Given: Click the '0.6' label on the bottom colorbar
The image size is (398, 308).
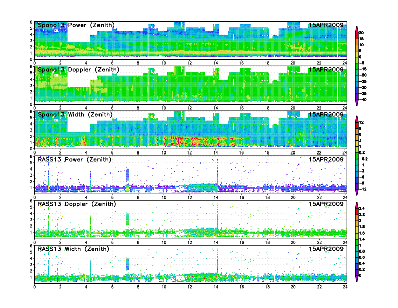Looking at the screenshot, I should click(x=362, y=257).
